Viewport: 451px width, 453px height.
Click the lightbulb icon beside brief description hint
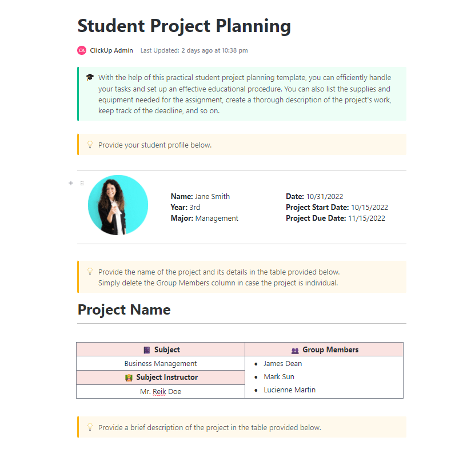point(90,427)
